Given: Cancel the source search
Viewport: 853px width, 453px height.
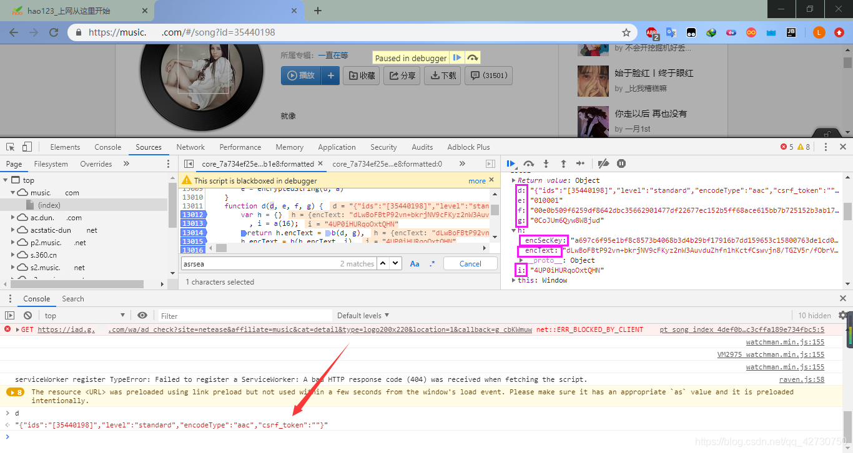Looking at the screenshot, I should (x=470, y=264).
